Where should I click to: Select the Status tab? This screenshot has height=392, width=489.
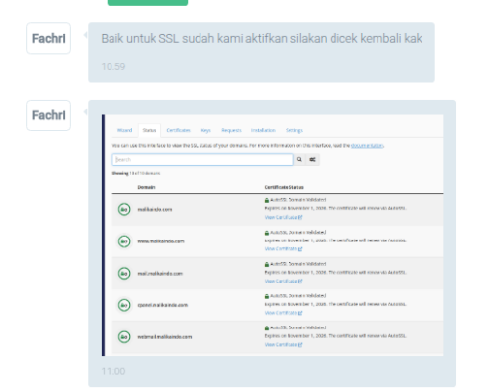pos(150,130)
